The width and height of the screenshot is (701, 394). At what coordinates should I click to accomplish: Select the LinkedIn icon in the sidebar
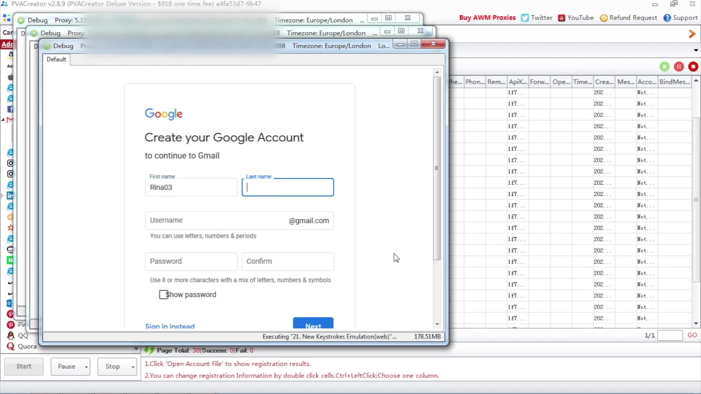(x=11, y=196)
